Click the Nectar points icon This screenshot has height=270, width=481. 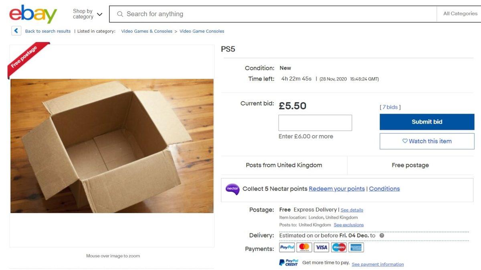pos(232,188)
